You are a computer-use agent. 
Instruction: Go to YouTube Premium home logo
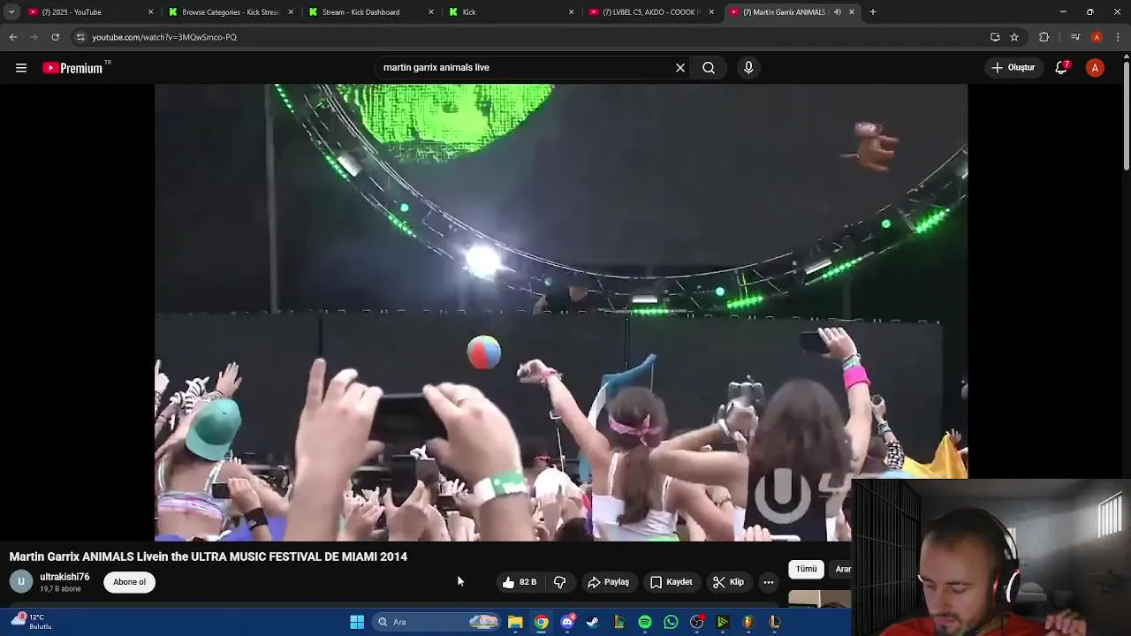point(72,68)
